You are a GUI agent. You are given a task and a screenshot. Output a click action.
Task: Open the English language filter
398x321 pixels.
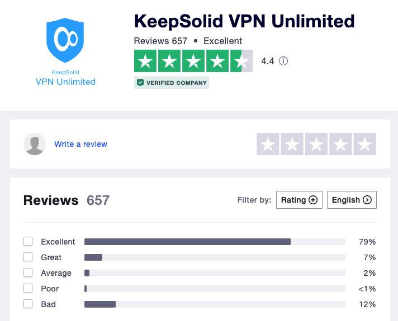click(352, 200)
